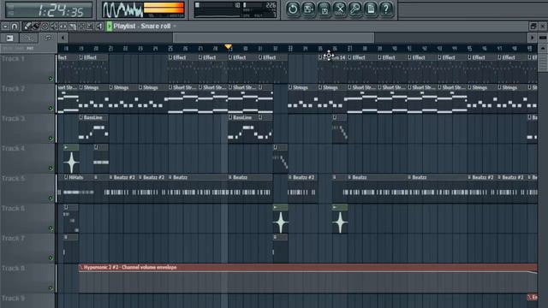The height and width of the screenshot is (308, 548).
Task: Select the first star audio clip on Track 6
Action: click(280, 219)
